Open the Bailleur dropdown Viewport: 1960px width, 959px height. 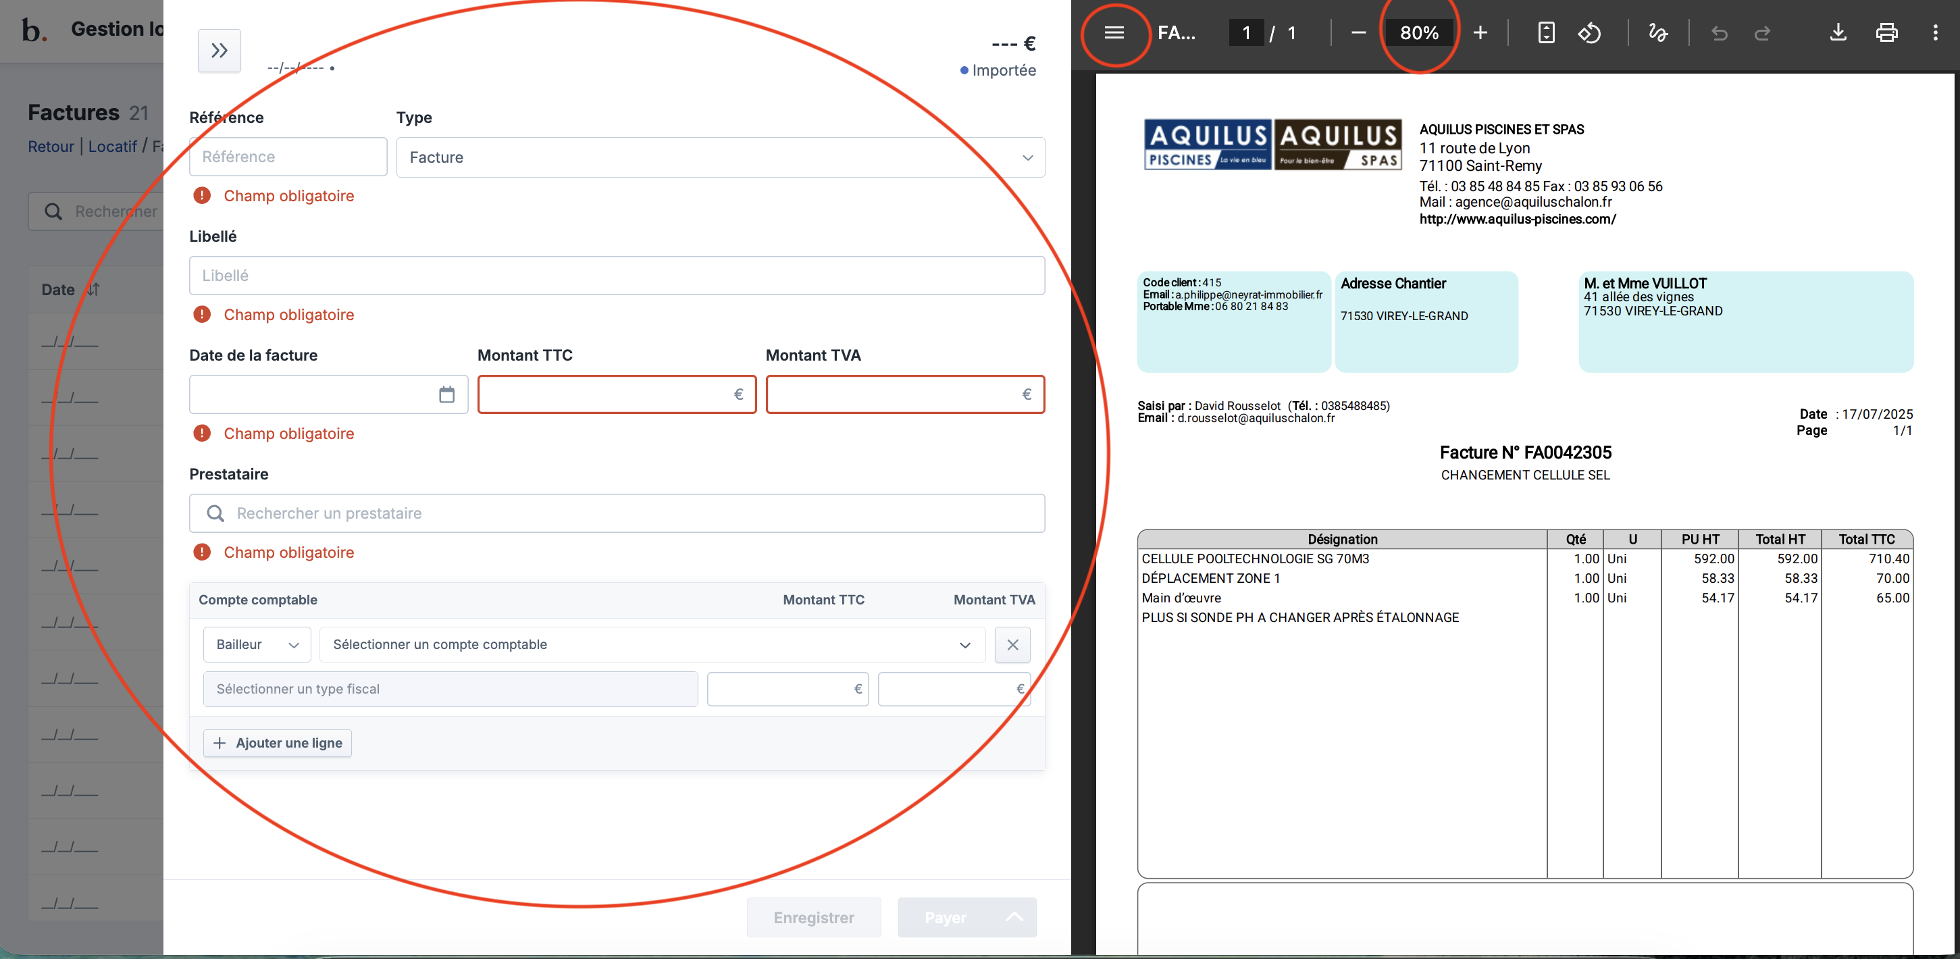click(x=257, y=645)
